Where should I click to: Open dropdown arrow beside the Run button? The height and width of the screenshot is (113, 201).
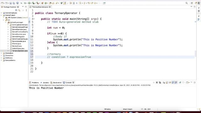(31, 3)
